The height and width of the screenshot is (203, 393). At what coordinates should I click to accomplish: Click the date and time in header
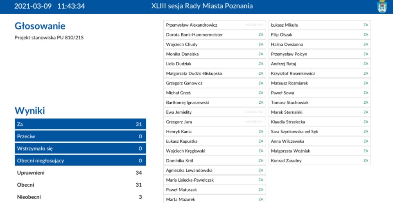(x=50, y=6)
